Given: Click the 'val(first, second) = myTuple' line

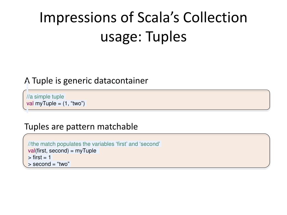Looking at the screenshot, I should click(62, 151).
